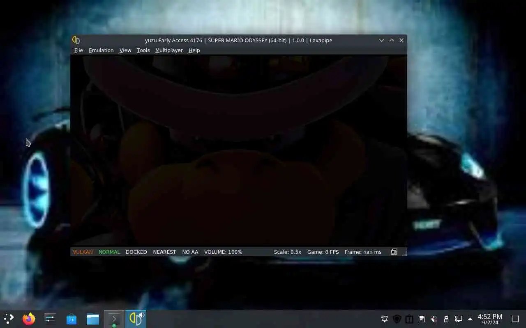Open the Emulation menu
Screen dimensions: 526x328
(101, 50)
